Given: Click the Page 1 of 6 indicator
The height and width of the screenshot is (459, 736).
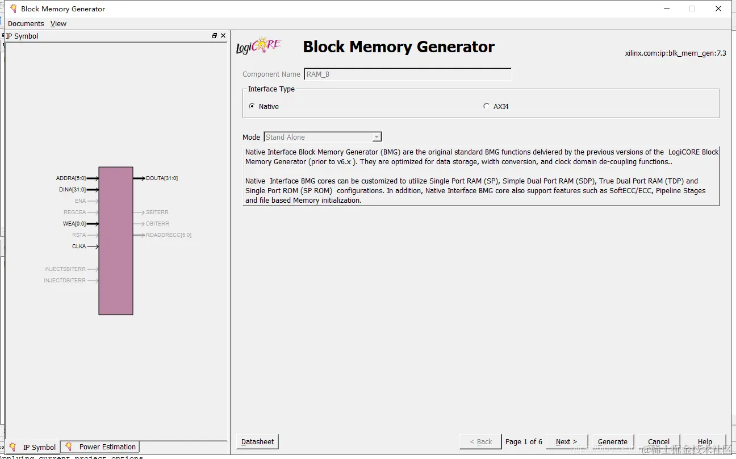Looking at the screenshot, I should coord(524,441).
